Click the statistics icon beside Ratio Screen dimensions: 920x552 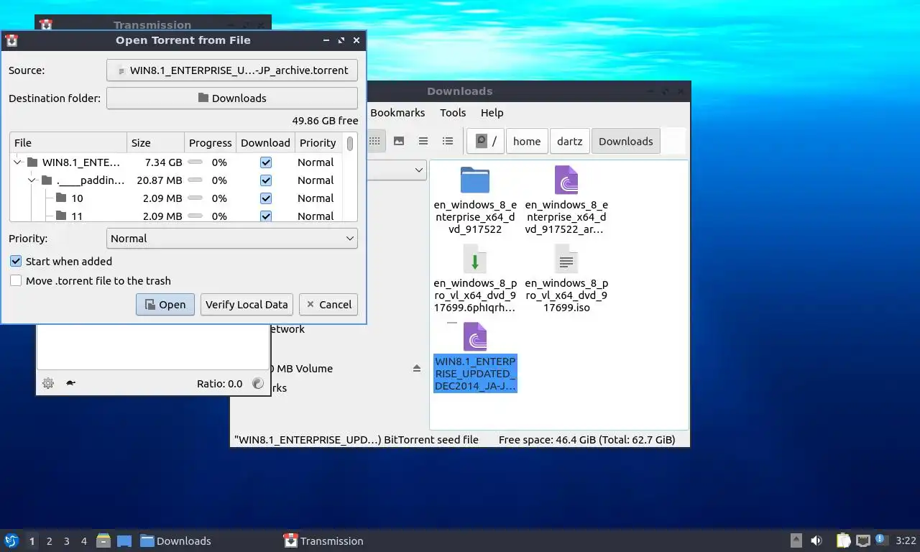tap(258, 383)
